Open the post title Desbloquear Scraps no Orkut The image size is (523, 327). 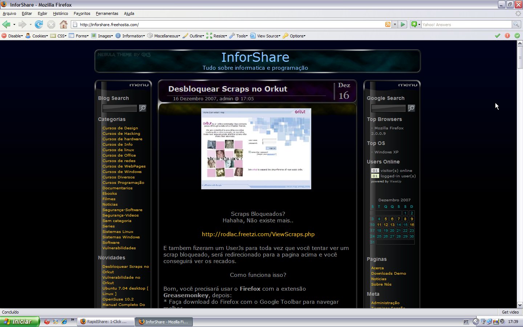coord(228,89)
